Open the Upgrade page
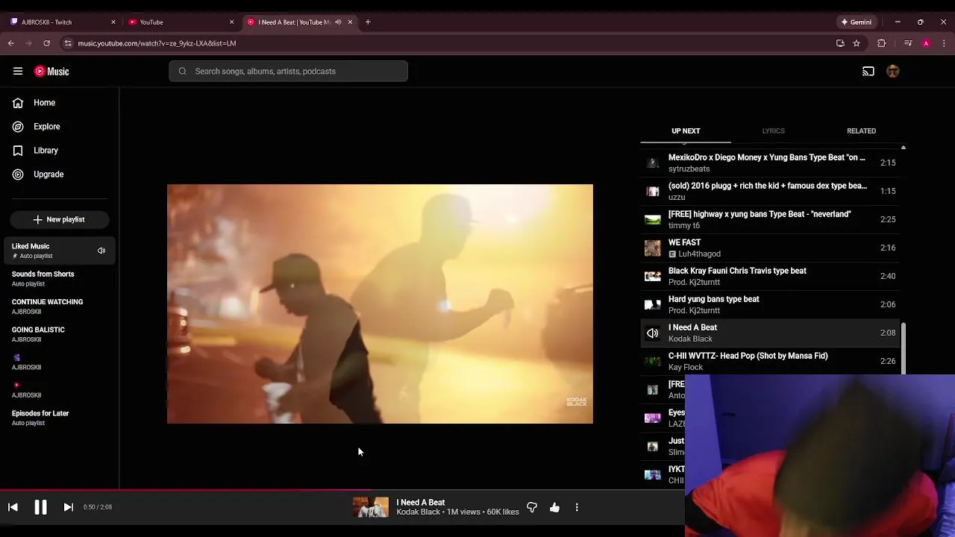 (x=60, y=175)
